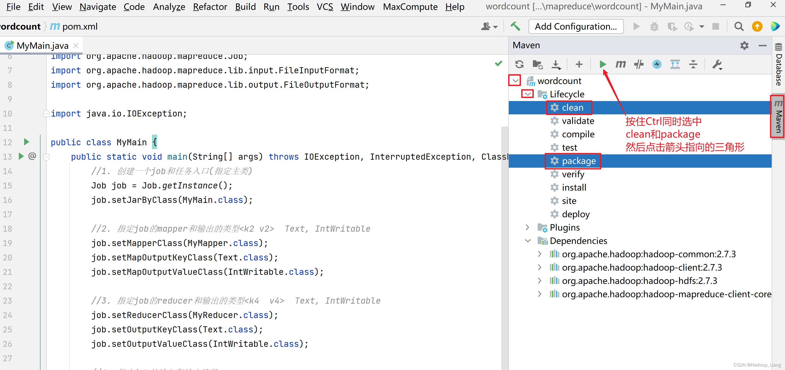
Task: Select the clean lifecycle item
Action: tap(571, 107)
